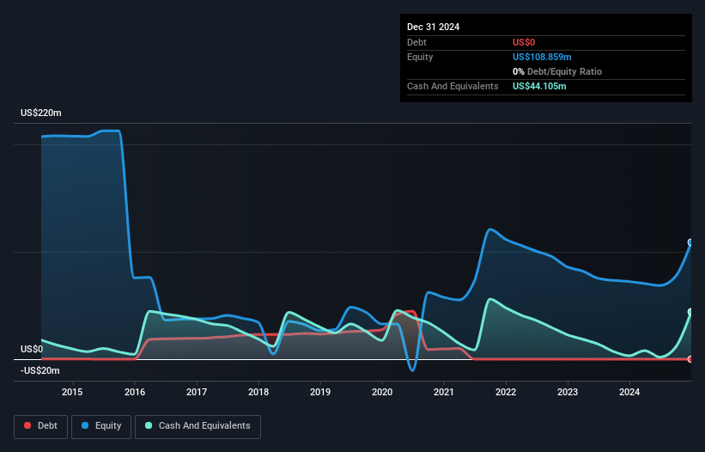The image size is (705, 452).
Task: Select the Debt endpoint marker at Dec 2024
Action: [690, 359]
